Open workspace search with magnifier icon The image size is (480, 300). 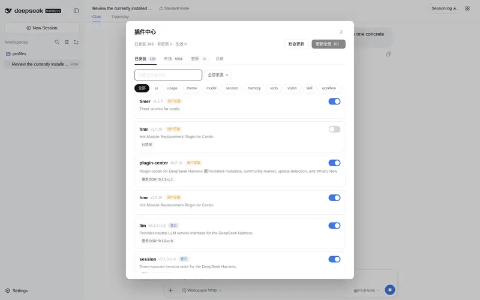[x=57, y=42]
